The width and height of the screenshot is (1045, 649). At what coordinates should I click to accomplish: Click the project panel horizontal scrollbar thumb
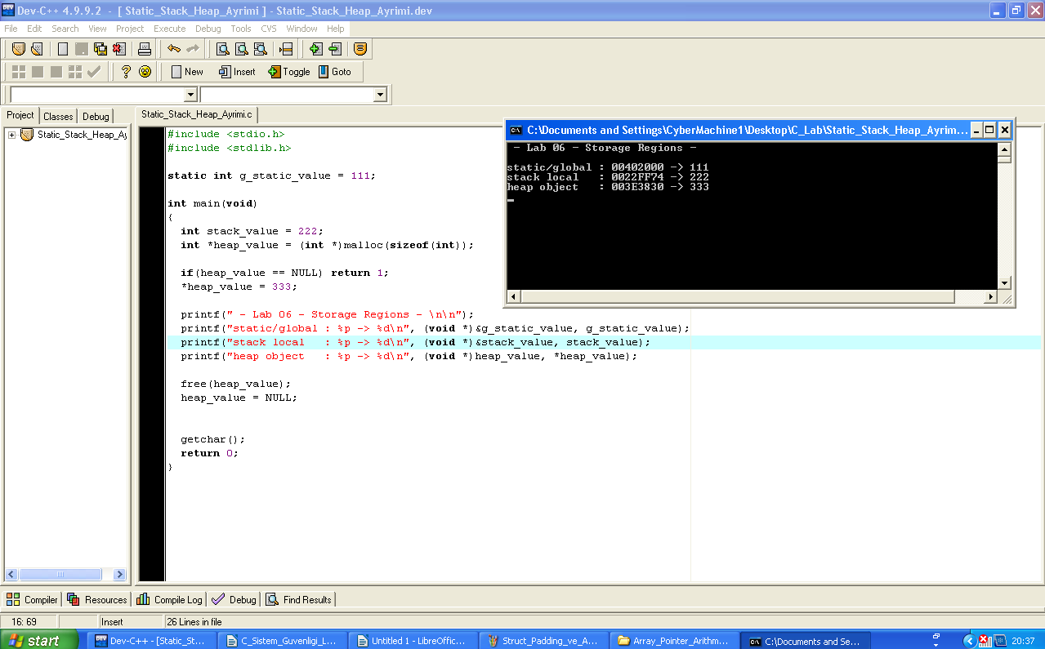[x=61, y=574]
